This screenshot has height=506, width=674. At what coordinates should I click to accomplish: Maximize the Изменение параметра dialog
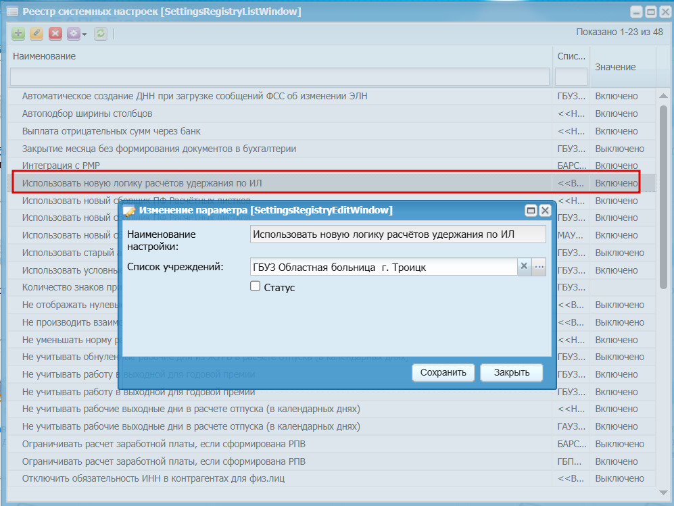click(x=531, y=211)
